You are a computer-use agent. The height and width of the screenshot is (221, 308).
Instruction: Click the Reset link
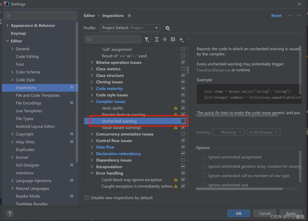276,15
